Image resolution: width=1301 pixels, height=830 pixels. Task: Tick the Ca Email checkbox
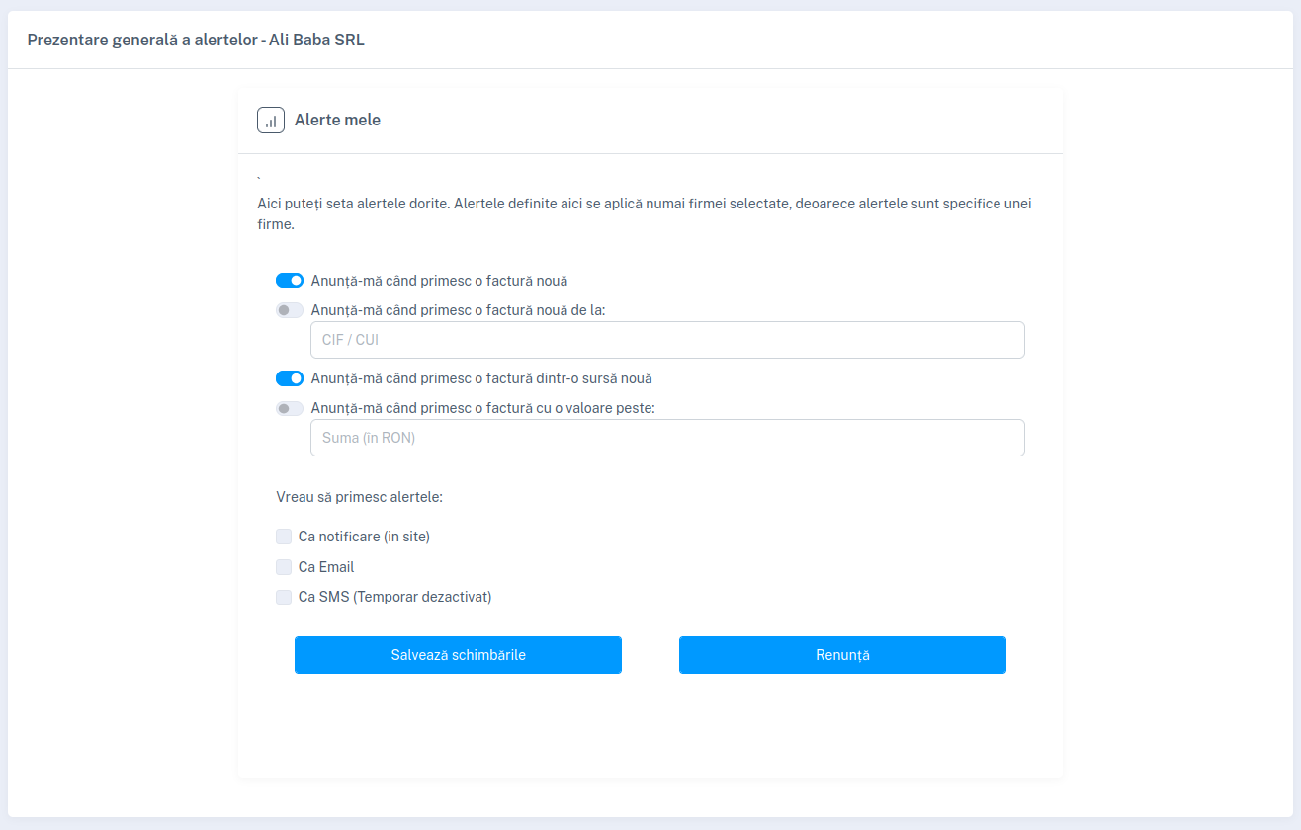(284, 567)
